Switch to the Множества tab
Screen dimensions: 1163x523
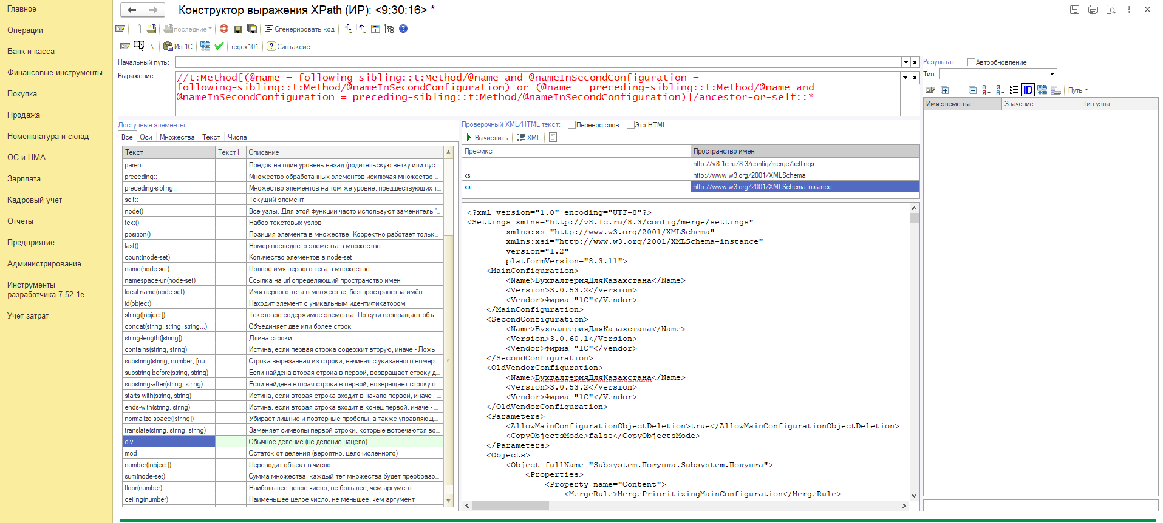point(177,137)
